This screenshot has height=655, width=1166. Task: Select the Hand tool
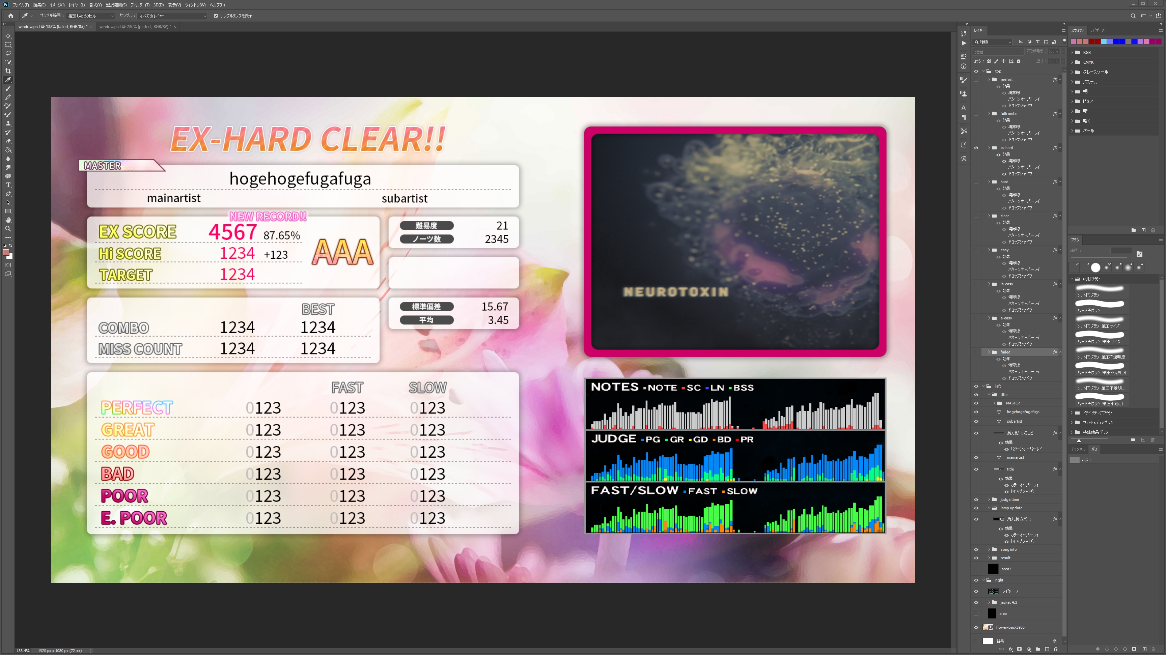[8, 220]
